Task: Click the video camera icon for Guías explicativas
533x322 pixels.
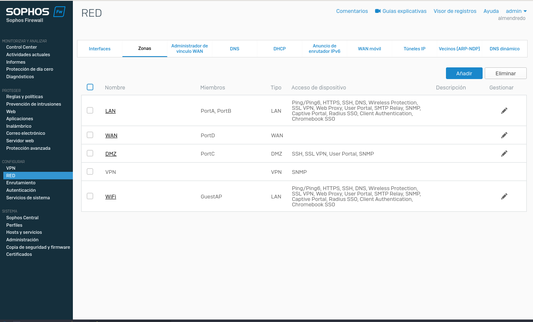Action: coord(378,11)
